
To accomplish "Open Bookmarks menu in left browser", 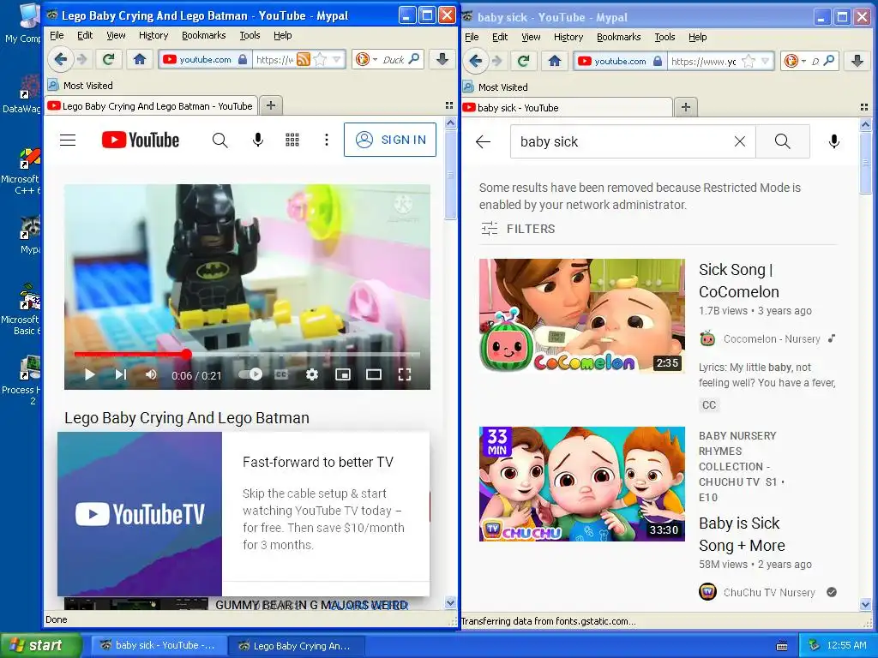I will pyautogui.click(x=204, y=35).
